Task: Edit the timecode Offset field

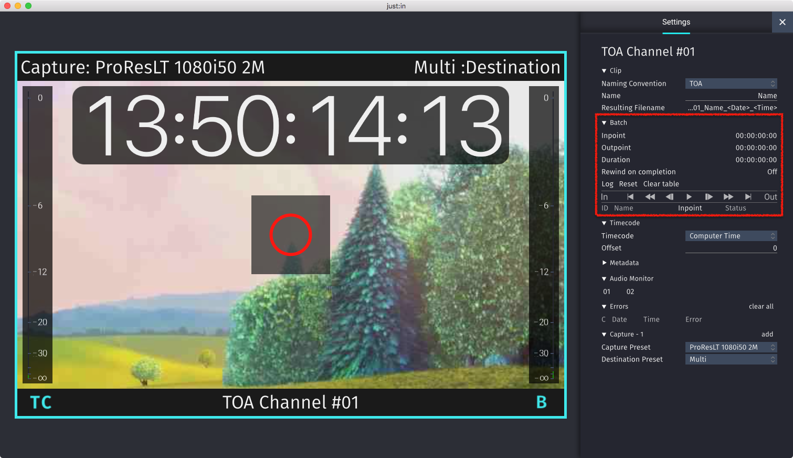Action: [731, 248]
